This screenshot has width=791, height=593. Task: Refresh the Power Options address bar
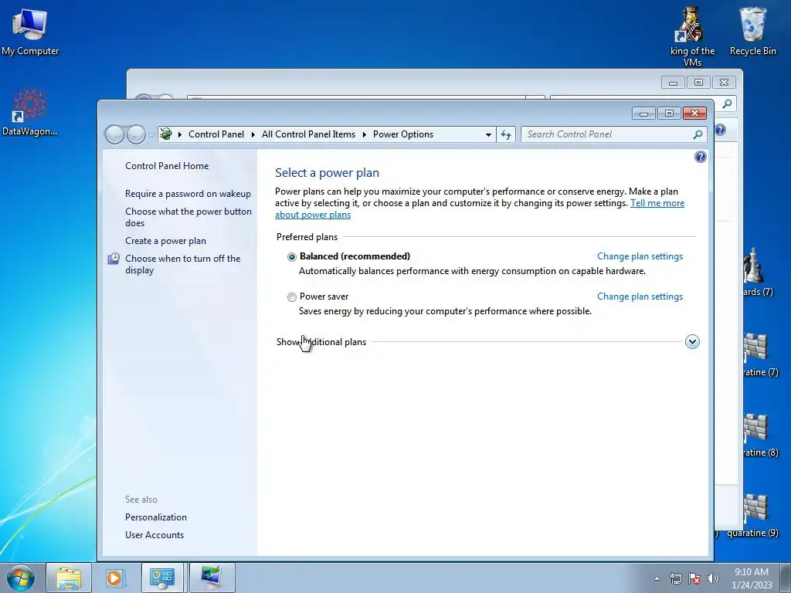point(506,134)
